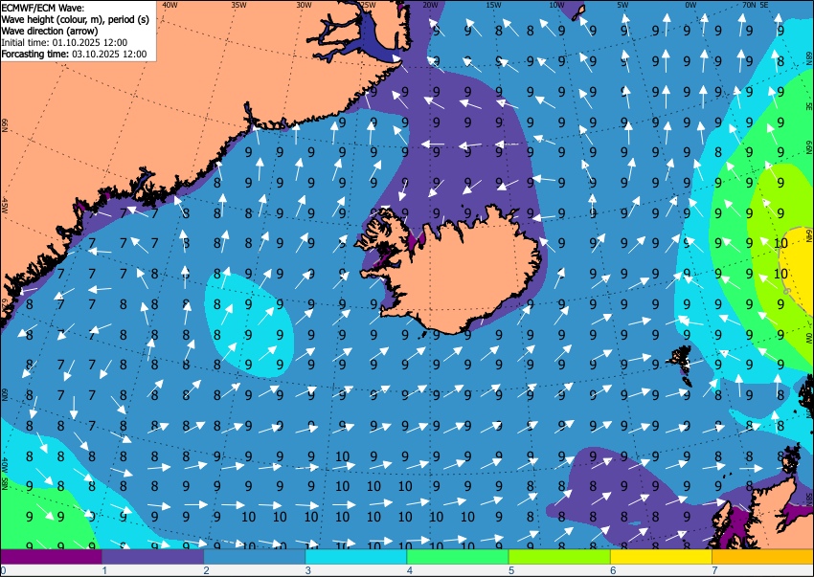Click the '45W' label on left edge
The image size is (814, 577).
click(4, 206)
